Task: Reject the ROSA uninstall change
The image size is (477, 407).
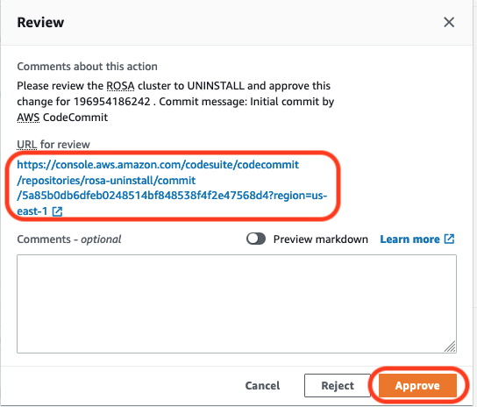Action: point(338,386)
